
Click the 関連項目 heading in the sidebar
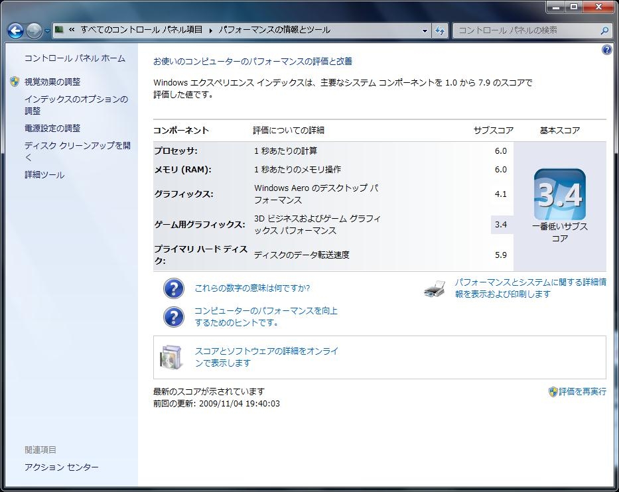pos(40,450)
